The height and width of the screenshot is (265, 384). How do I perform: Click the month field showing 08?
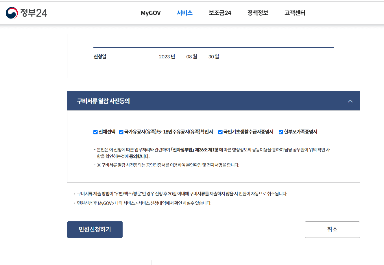tap(191, 57)
